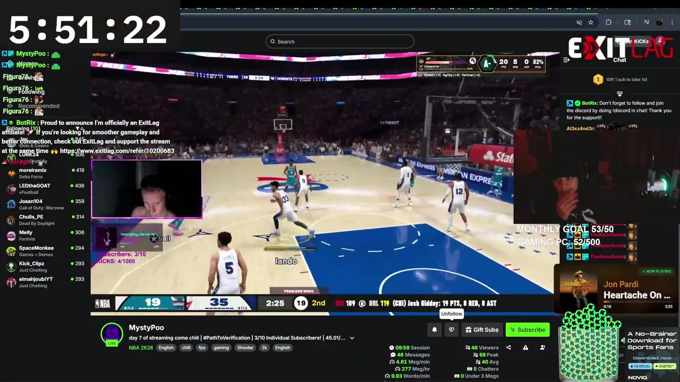Viewport: 680px width, 382px height.
Task: Click the 46 Viewers stat
Action: (x=482, y=348)
